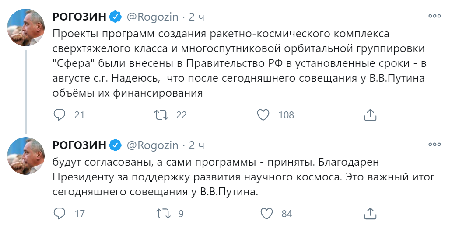Screen dimensions: 452x225
Task: Like the first tweet with 108 likes
Action: [x=263, y=115]
